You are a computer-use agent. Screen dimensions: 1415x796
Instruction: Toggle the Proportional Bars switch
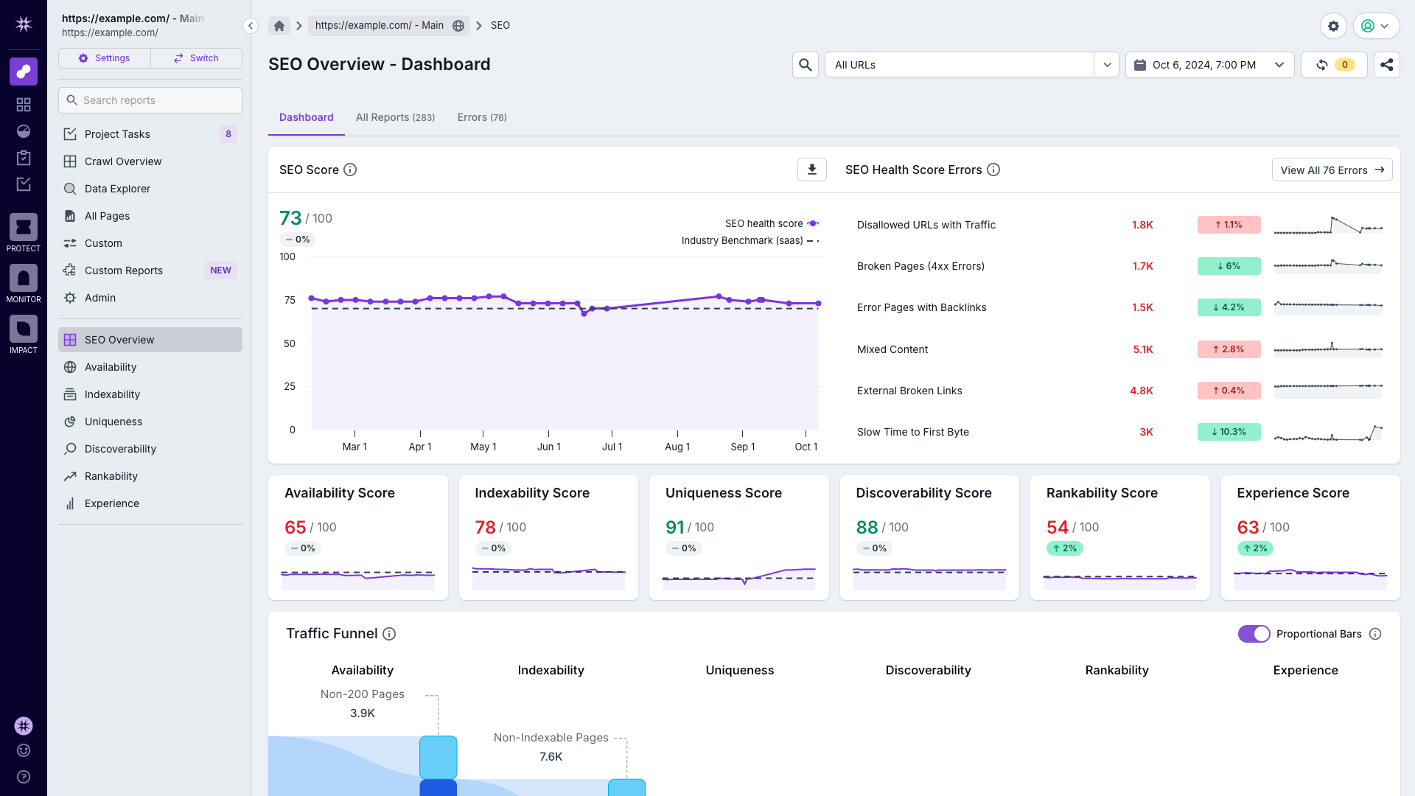click(1254, 634)
